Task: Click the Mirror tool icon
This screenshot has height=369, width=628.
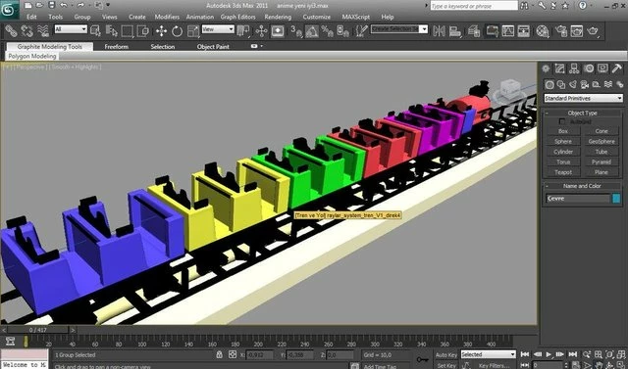Action: click(439, 30)
